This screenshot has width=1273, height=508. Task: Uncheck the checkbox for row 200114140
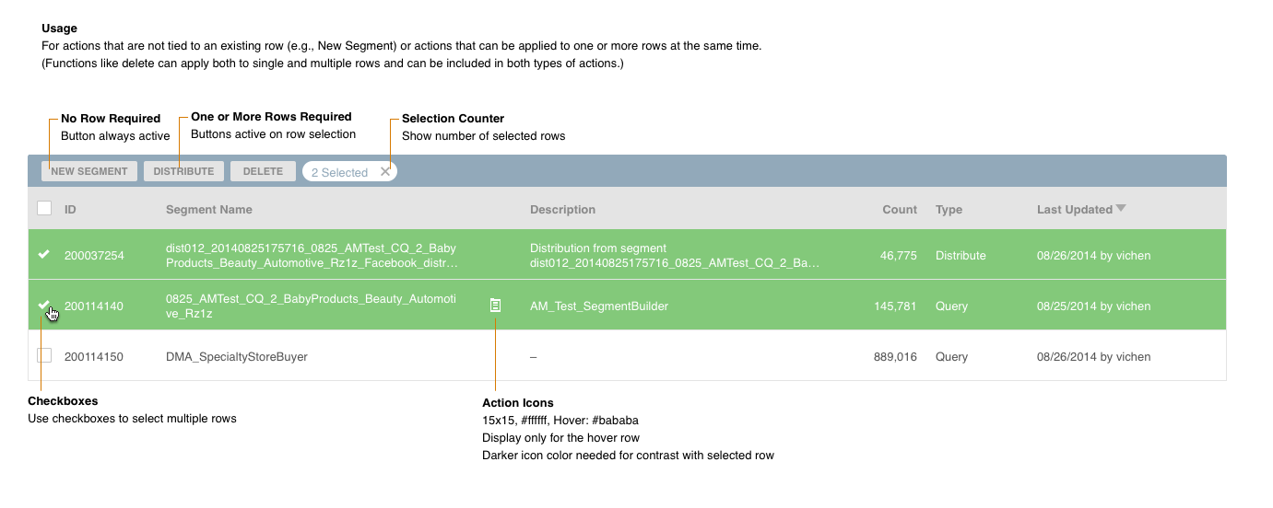[x=43, y=305]
